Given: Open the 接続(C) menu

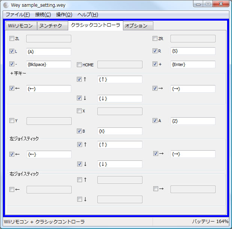Looking at the screenshot, I should tap(43, 15).
